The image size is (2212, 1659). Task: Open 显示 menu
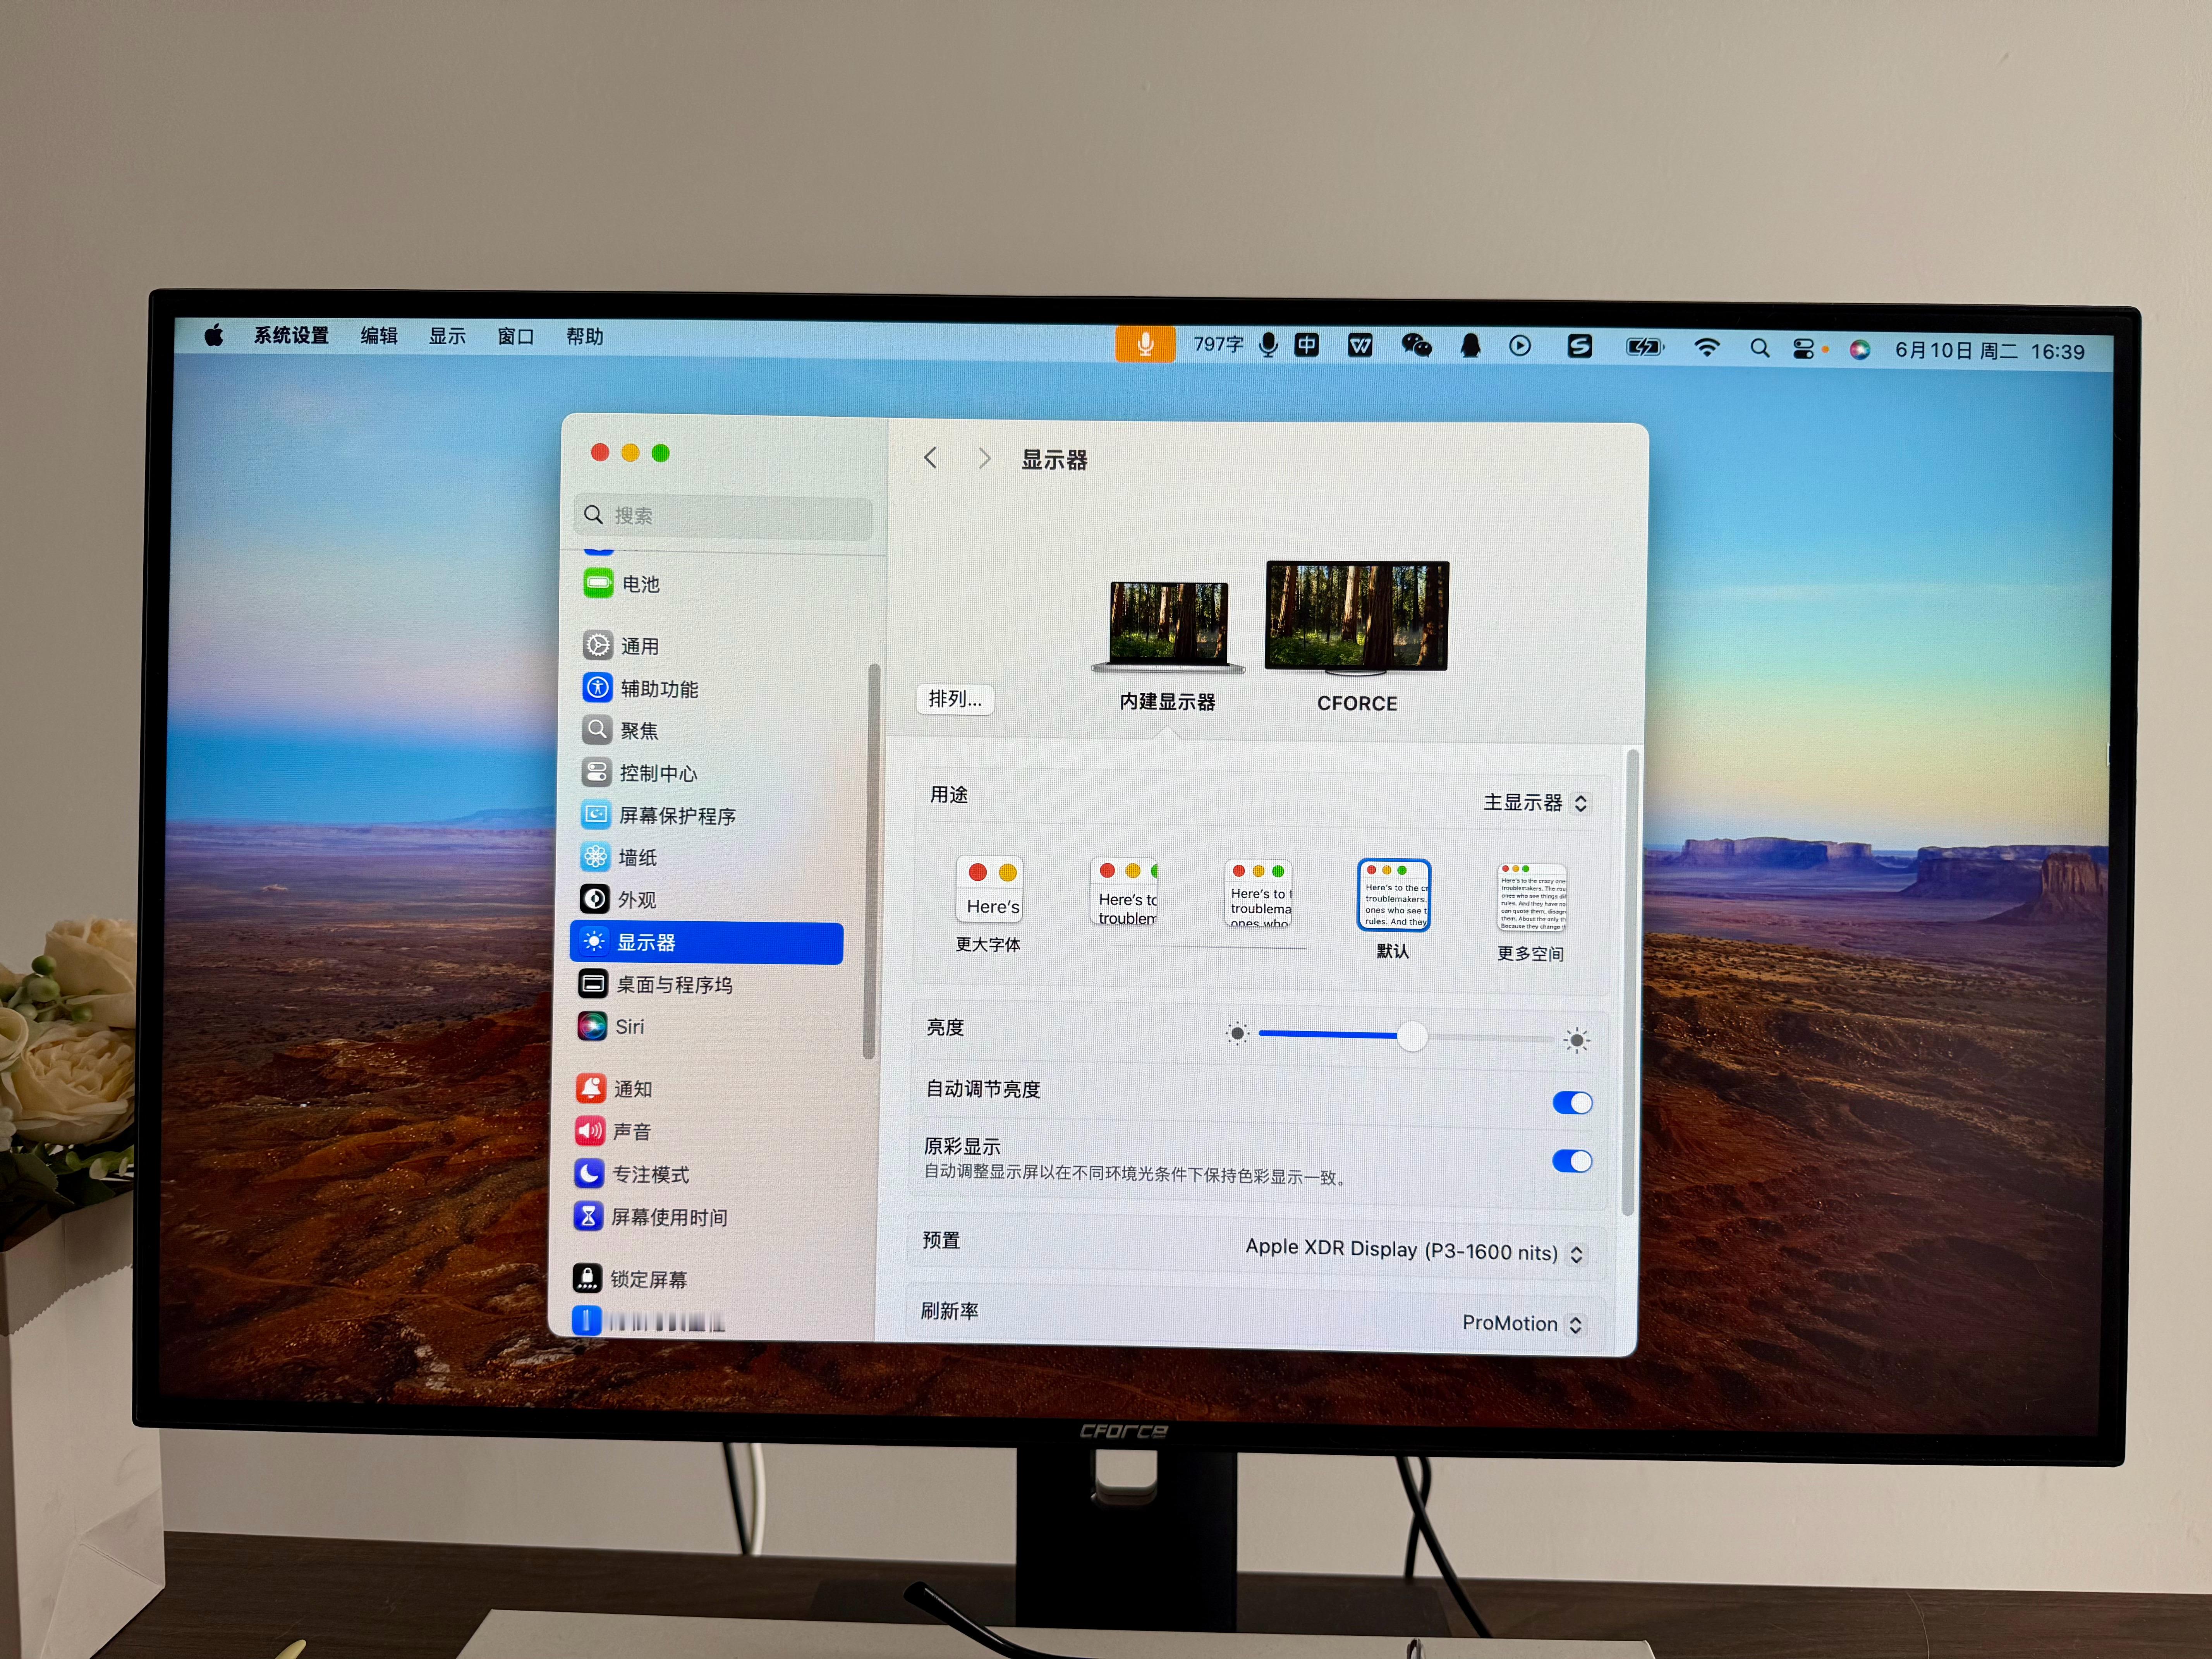(447, 336)
